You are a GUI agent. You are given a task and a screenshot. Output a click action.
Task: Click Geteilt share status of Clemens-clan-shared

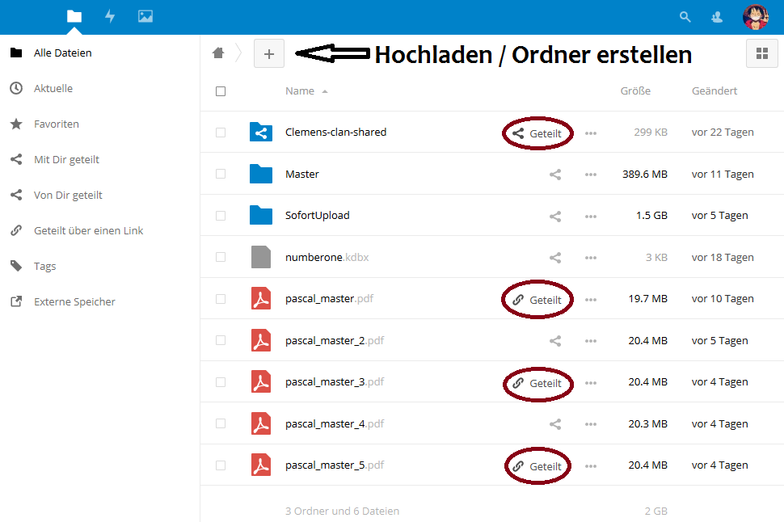coord(537,133)
